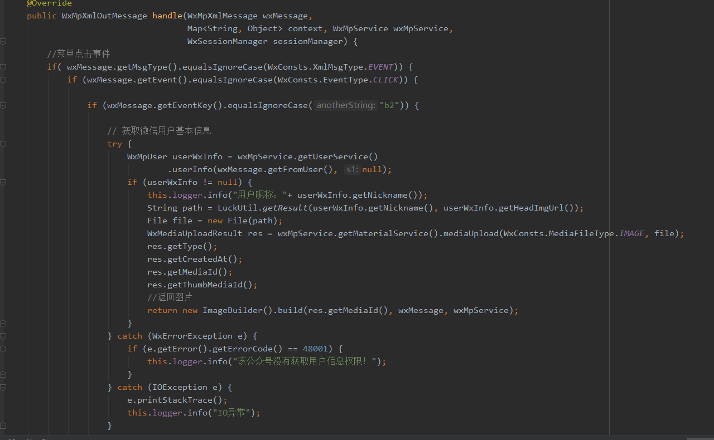Click the ImageBuilder class name

(x=233, y=310)
